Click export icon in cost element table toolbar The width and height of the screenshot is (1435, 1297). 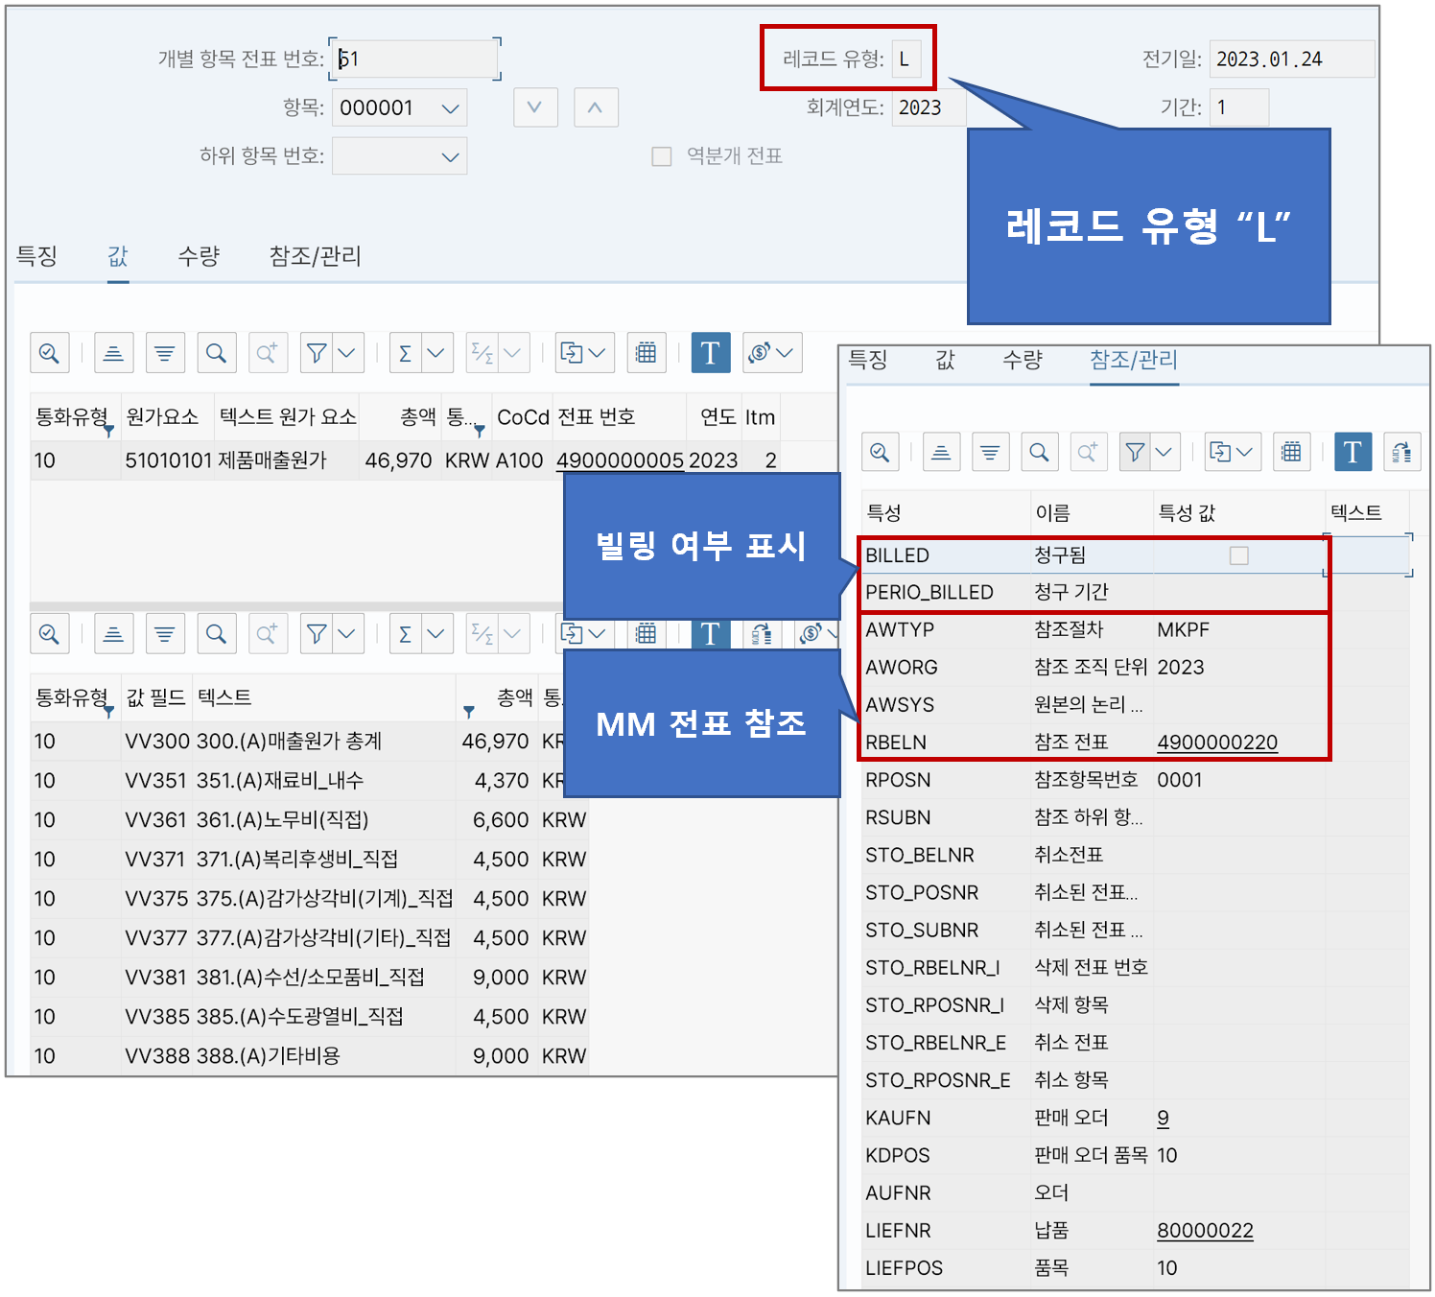coord(572,353)
